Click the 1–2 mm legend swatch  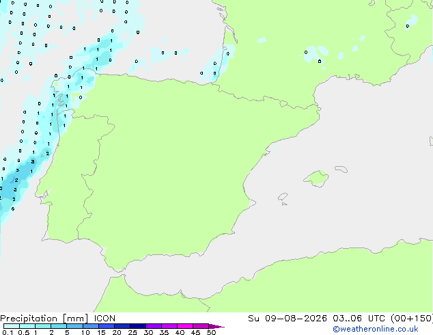pos(43,326)
